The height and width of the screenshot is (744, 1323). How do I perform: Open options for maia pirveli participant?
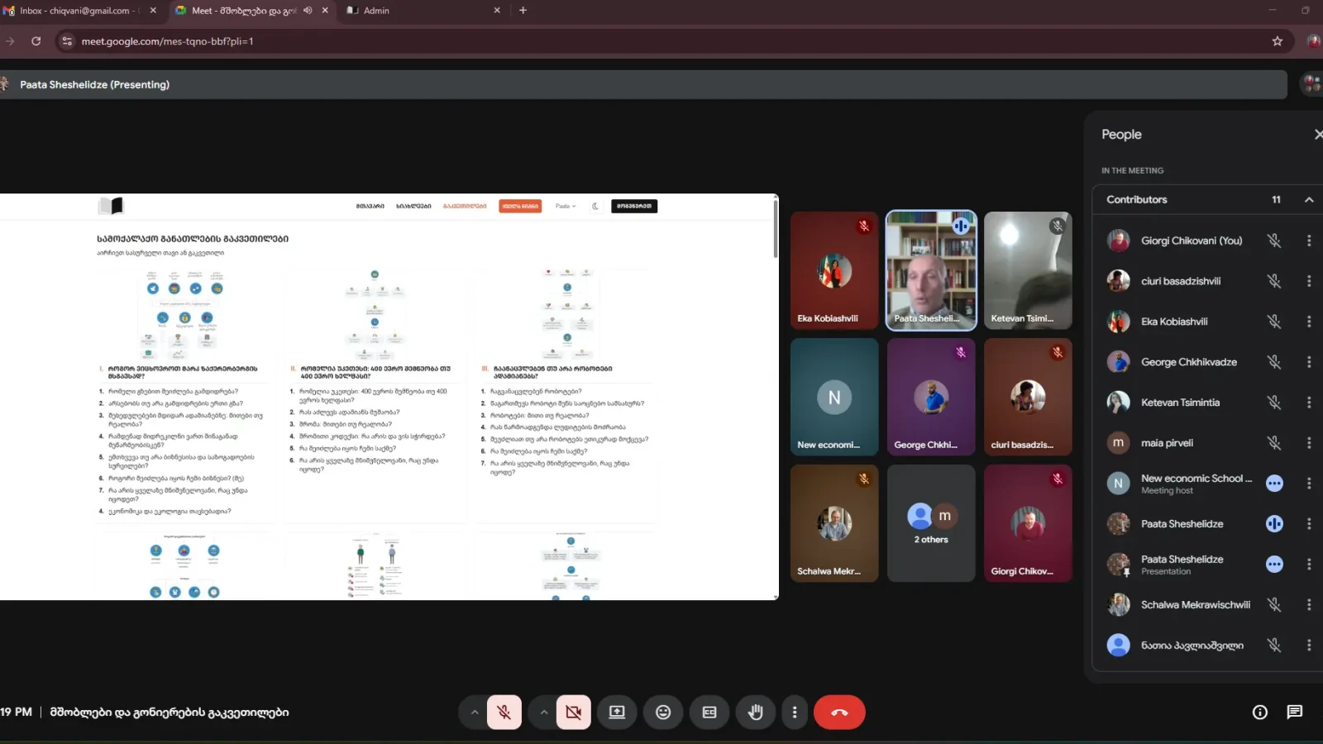pyautogui.click(x=1308, y=443)
